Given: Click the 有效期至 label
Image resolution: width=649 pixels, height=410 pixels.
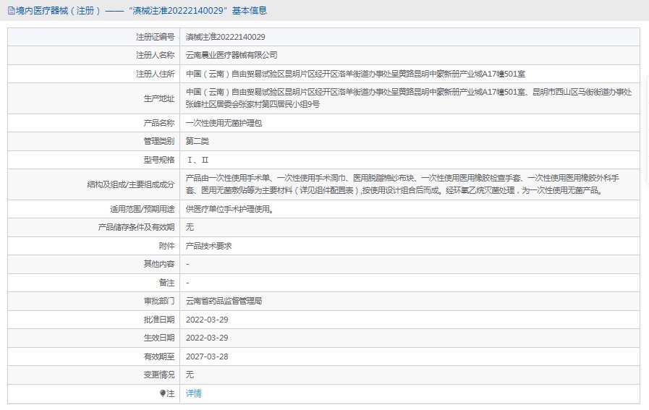Looking at the screenshot, I should [159, 356].
